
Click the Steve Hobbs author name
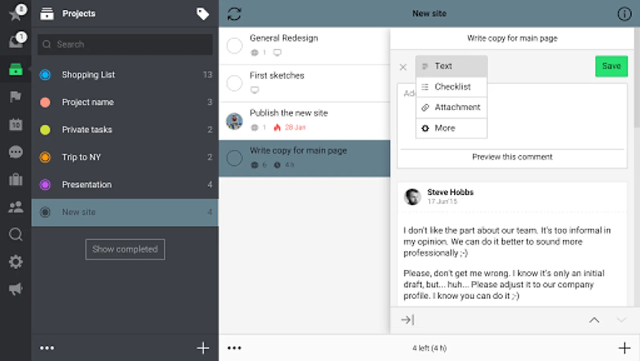[450, 192]
